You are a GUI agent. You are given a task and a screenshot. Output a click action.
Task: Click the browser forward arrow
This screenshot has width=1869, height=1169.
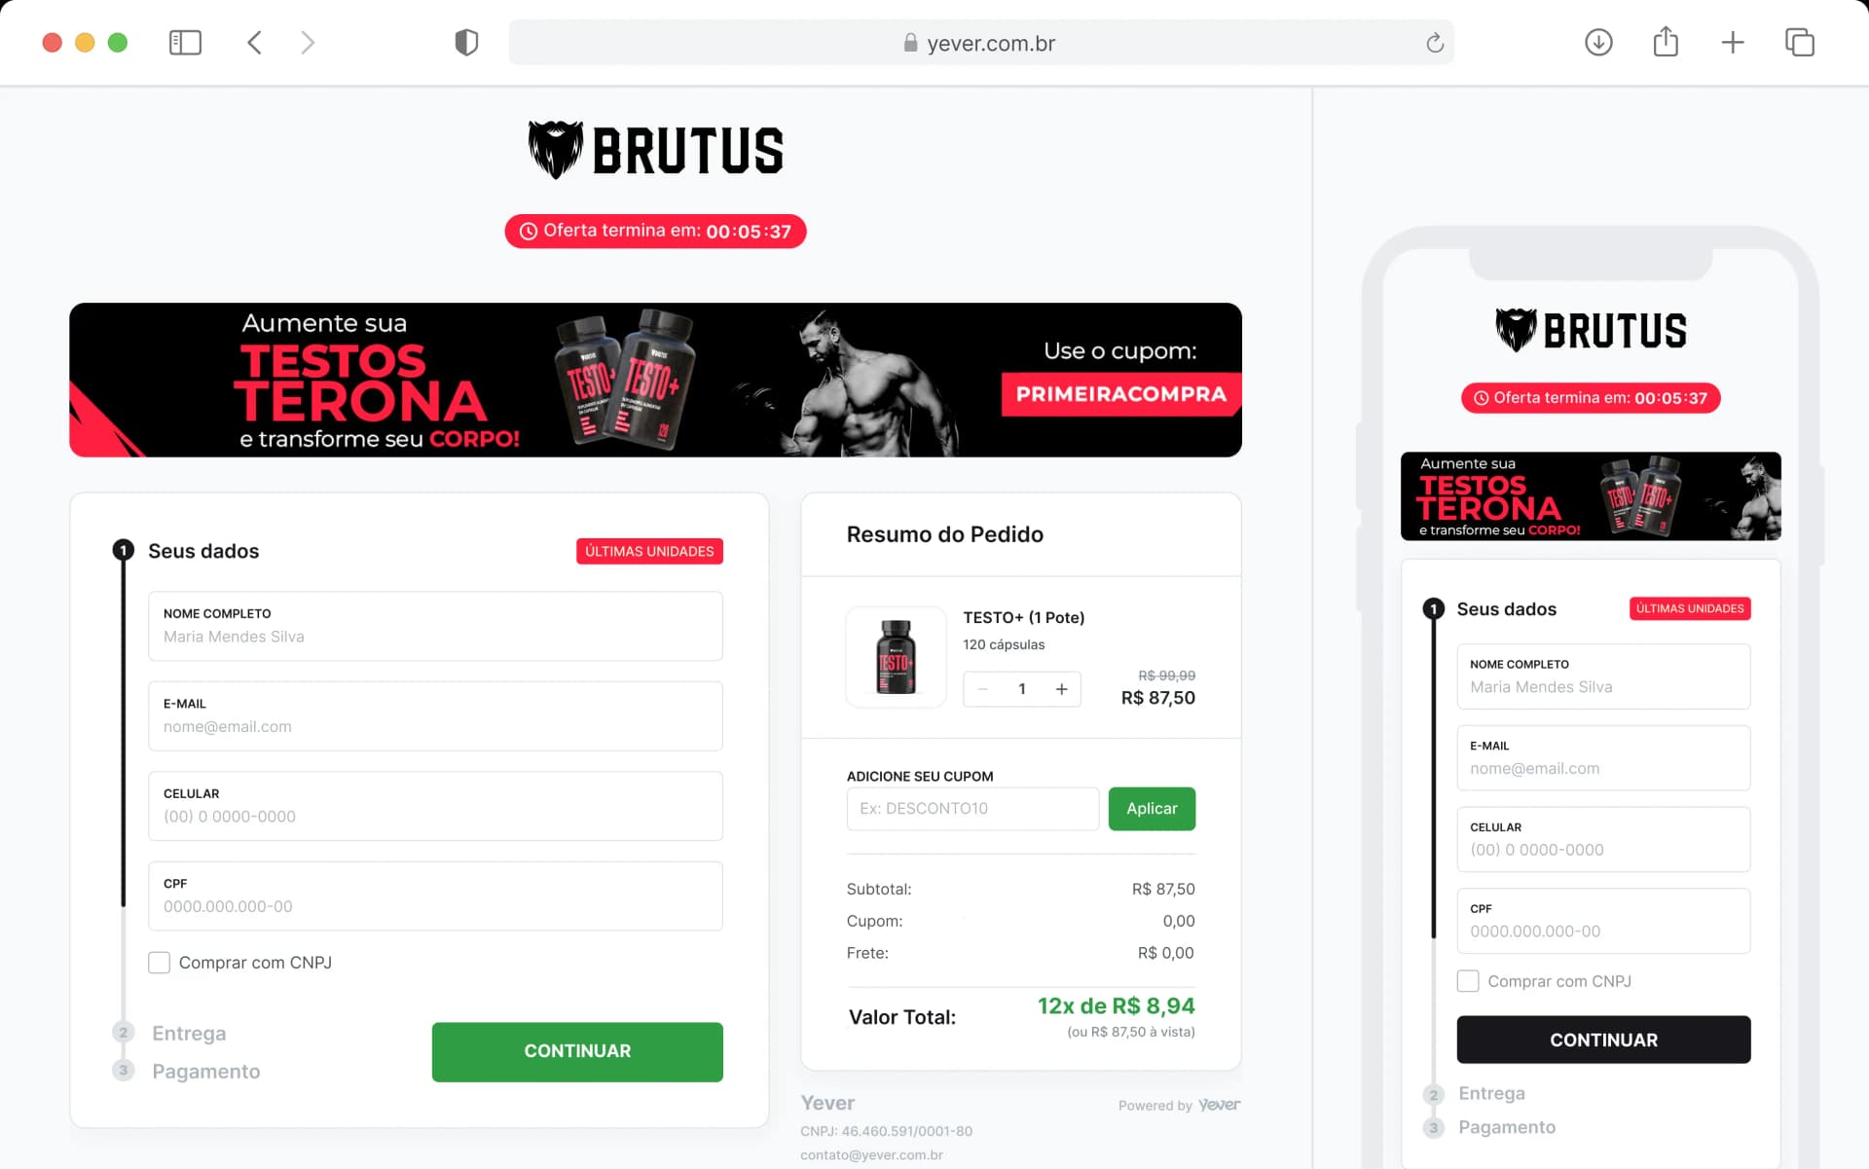coord(308,43)
